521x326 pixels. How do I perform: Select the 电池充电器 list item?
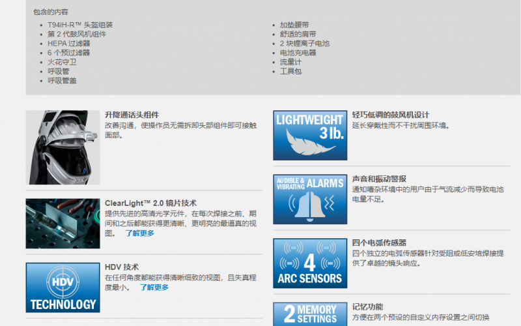298,53
